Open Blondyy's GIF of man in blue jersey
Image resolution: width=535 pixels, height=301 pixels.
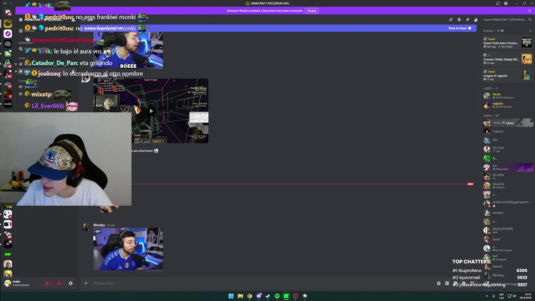coord(128,249)
